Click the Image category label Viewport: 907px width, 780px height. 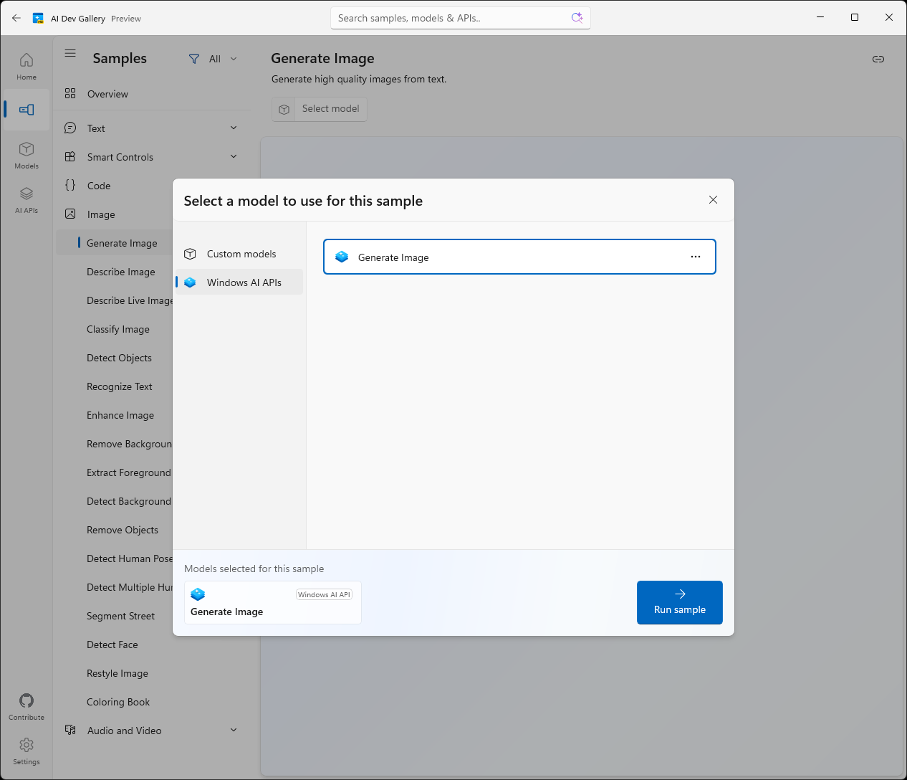coord(101,214)
